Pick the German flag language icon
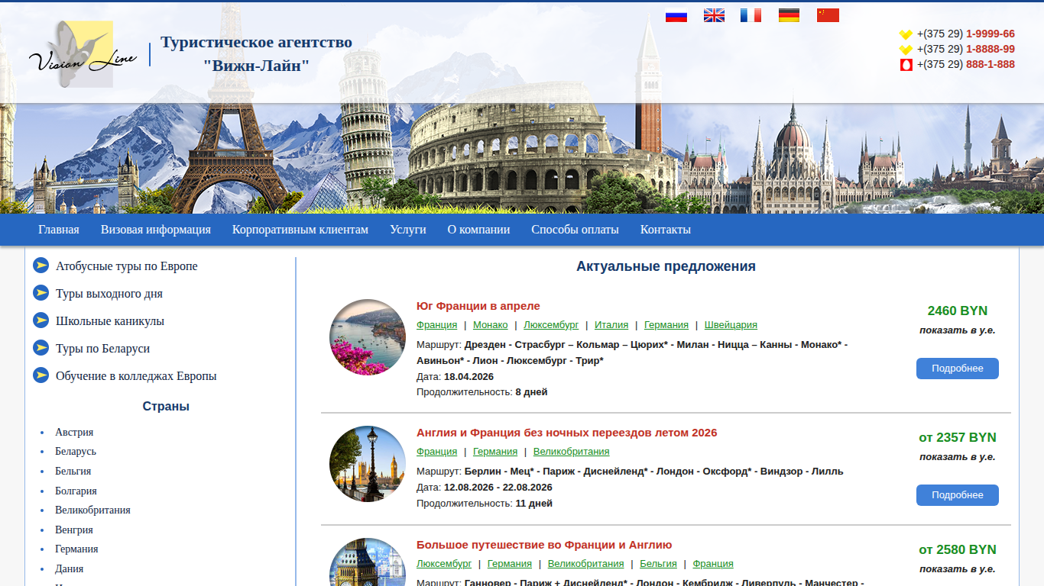This screenshot has width=1044, height=586. coord(789,15)
